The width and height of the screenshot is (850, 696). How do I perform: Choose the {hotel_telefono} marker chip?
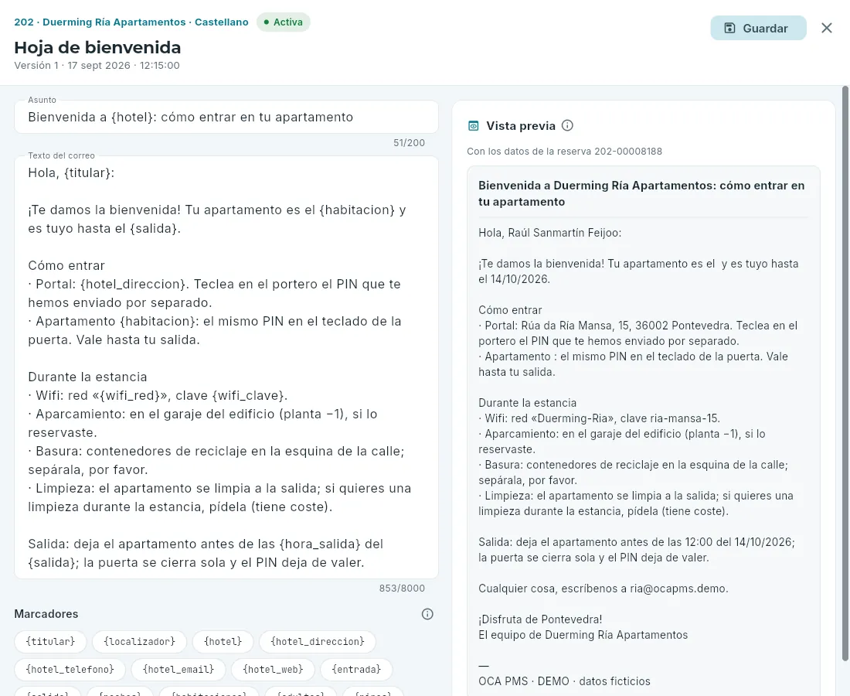(70, 670)
